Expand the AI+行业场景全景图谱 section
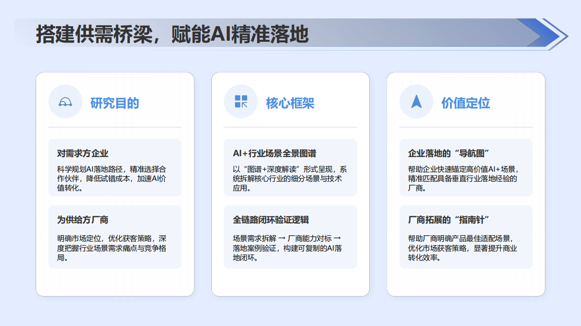This screenshot has width=581, height=326. click(x=290, y=167)
